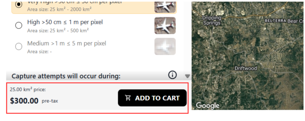Select the Medium resolution radio button
Screen dimensions: 305x121
click(x=19, y=46)
